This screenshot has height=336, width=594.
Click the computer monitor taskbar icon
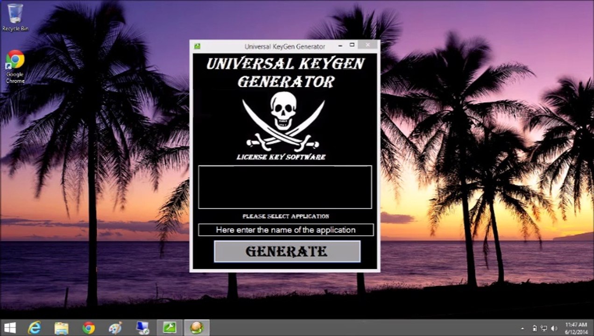click(x=142, y=328)
